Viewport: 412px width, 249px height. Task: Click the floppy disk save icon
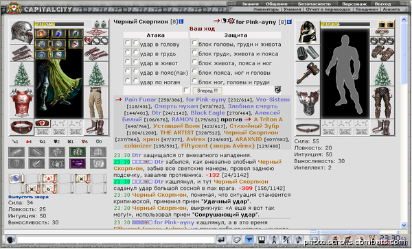pyautogui.click(x=262, y=239)
